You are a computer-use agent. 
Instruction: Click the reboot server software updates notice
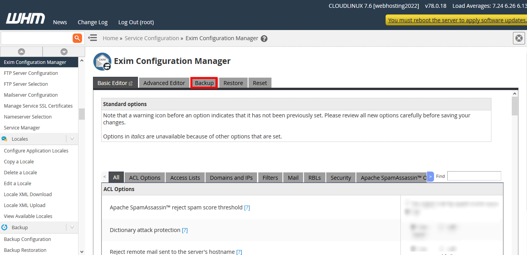[x=457, y=20]
